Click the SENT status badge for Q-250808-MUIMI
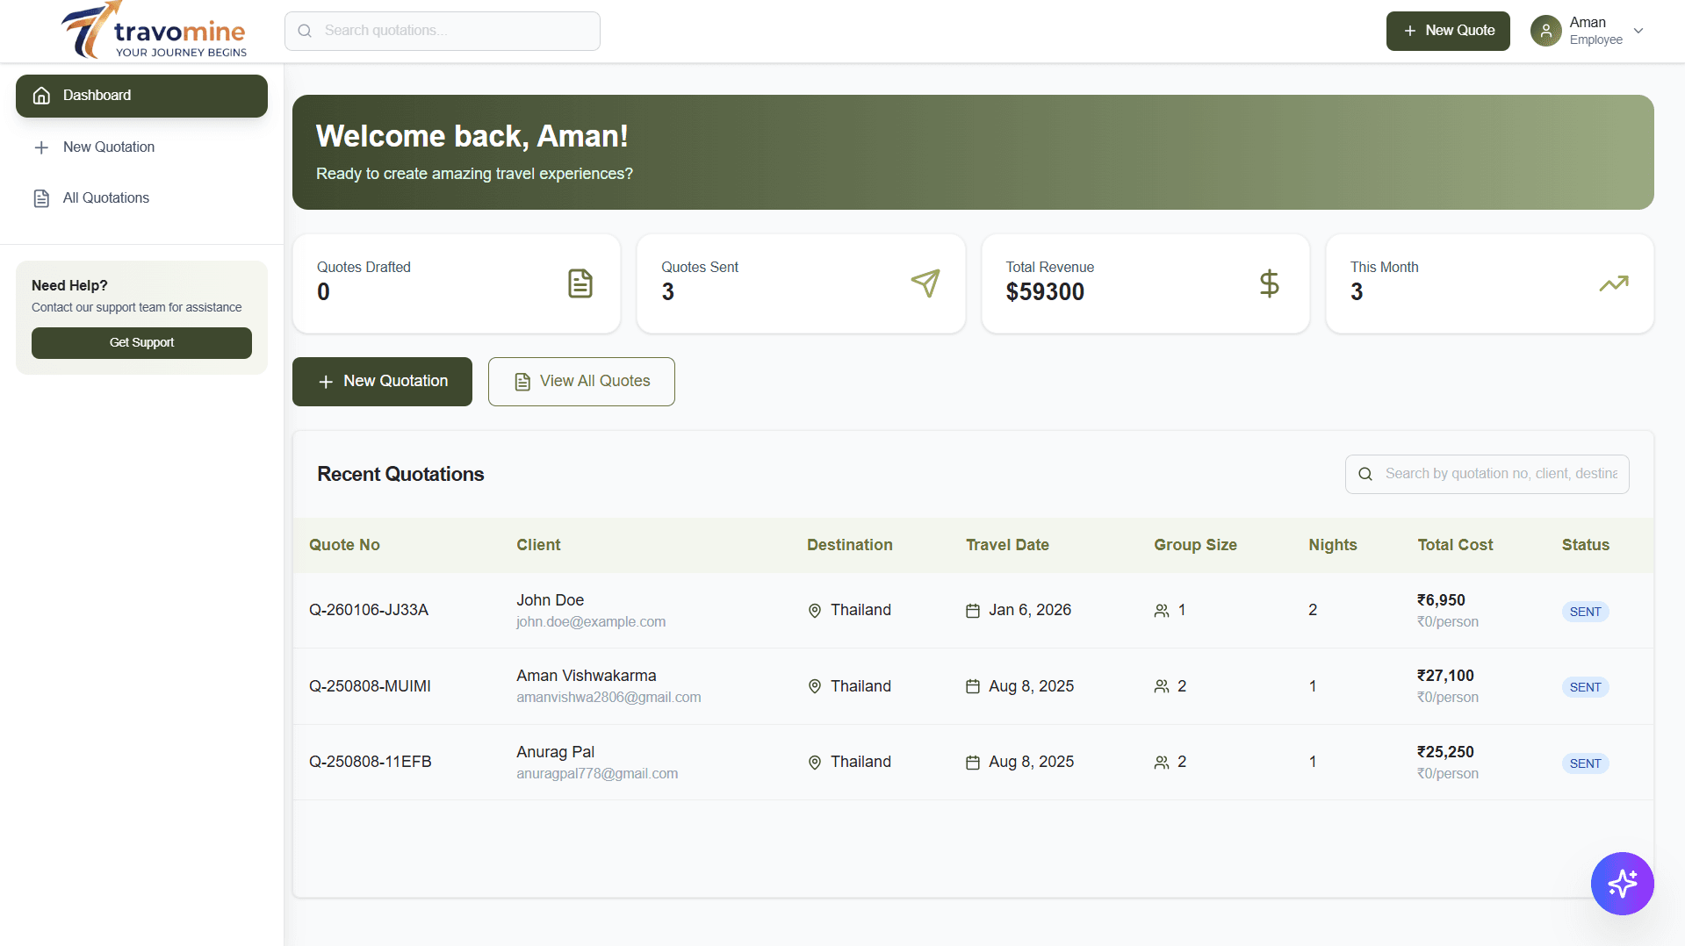 pyautogui.click(x=1584, y=687)
